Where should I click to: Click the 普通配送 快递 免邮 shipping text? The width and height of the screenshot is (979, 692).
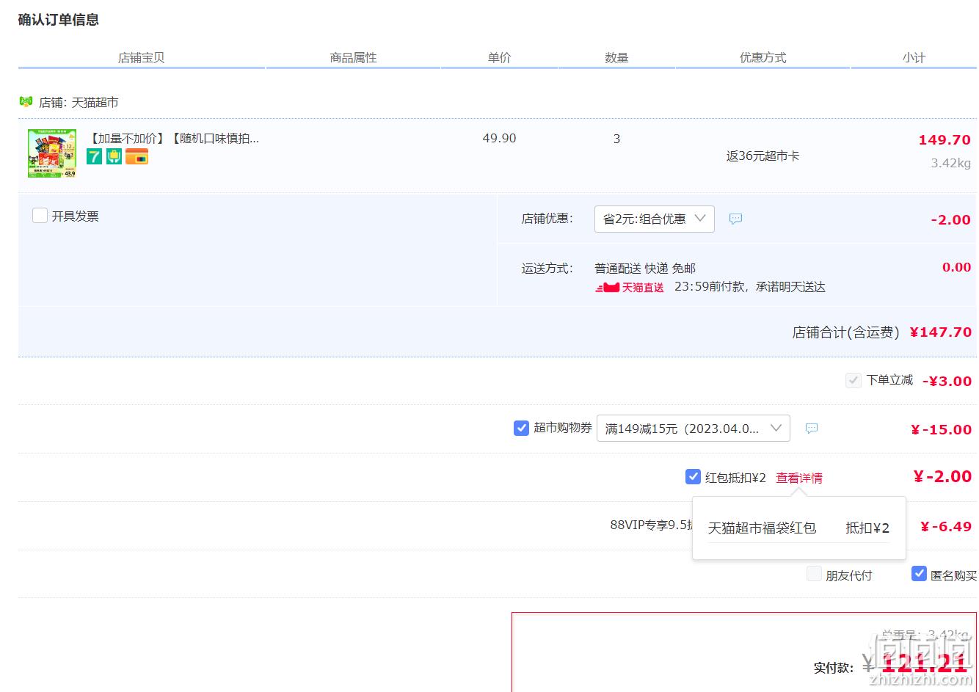(645, 269)
